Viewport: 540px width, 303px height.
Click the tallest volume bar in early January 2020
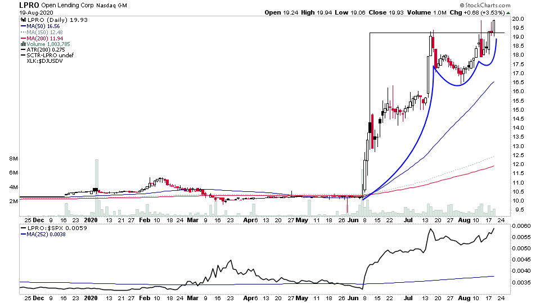[97, 187]
